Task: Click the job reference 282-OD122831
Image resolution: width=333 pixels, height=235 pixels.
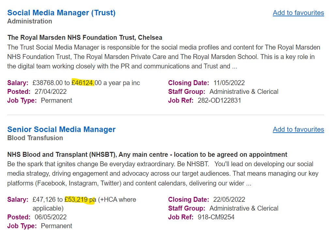Action: pyautogui.click(x=219, y=100)
